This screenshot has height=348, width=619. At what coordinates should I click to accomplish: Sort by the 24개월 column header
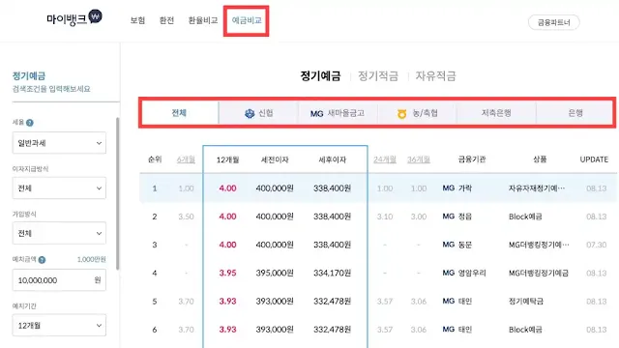tap(385, 159)
